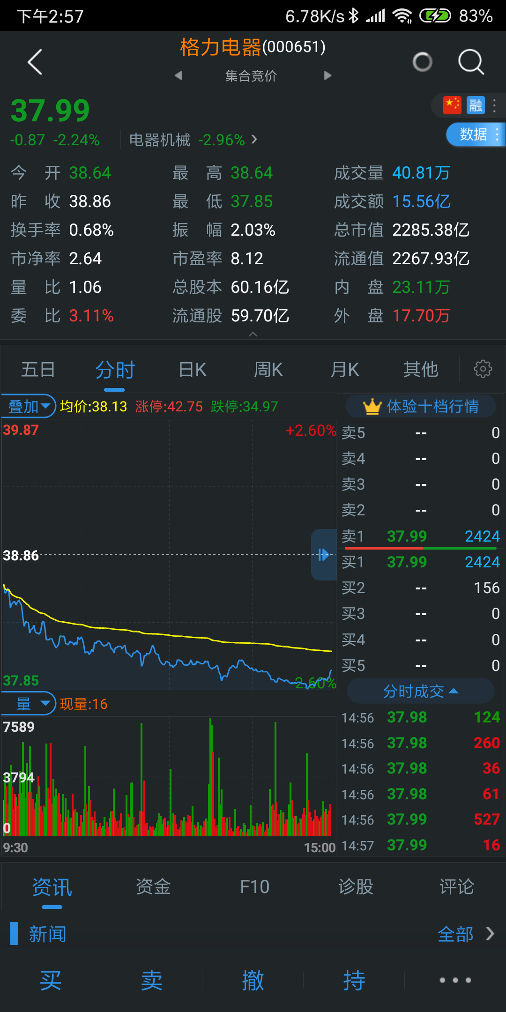Tap the 成交量 40.81万 value

tap(421, 173)
